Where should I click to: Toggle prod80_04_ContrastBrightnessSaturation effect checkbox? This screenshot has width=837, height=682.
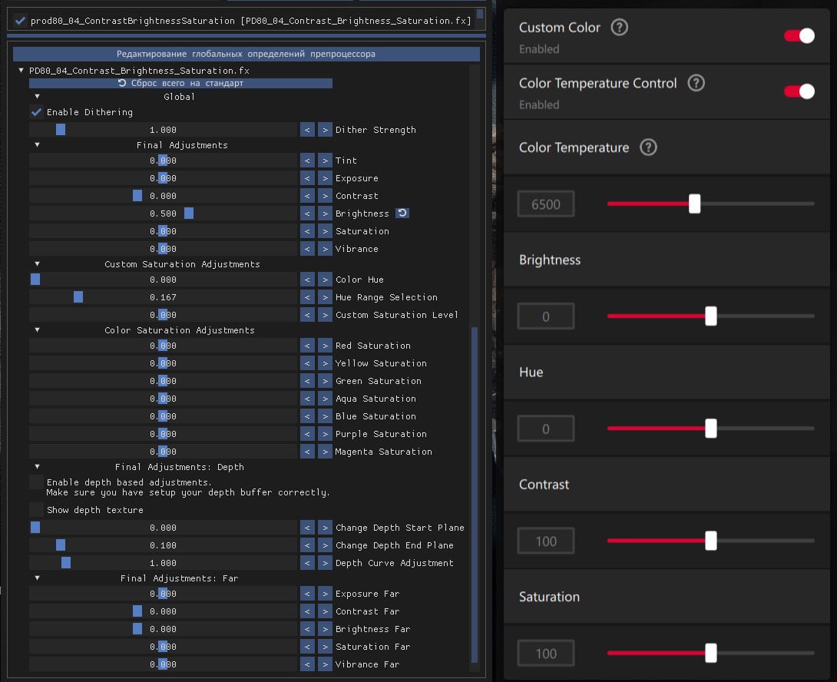point(20,21)
